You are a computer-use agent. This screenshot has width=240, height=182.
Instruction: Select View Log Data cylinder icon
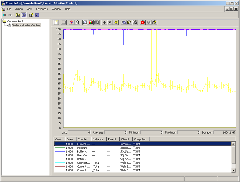pos(77,22)
